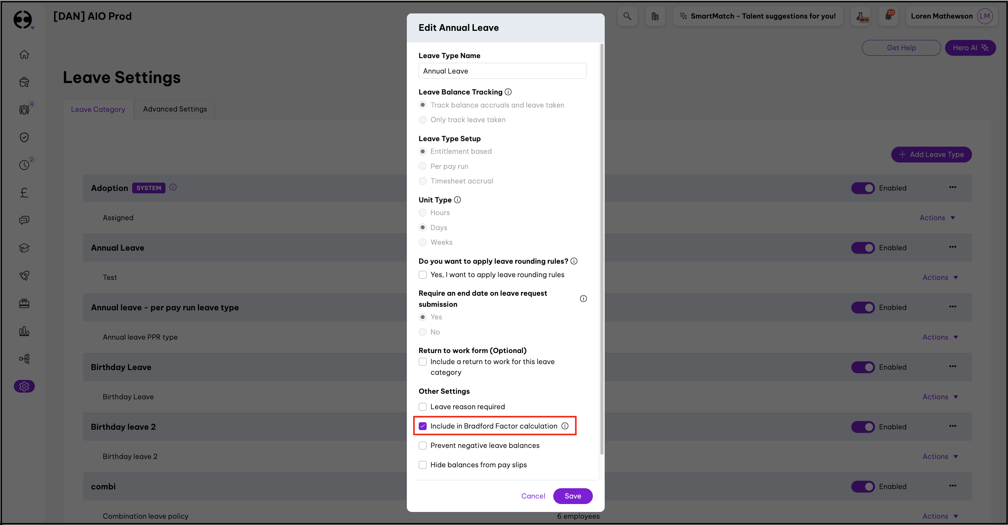
Task: Open three-dots menu for Adoption leave
Action: tap(953, 187)
